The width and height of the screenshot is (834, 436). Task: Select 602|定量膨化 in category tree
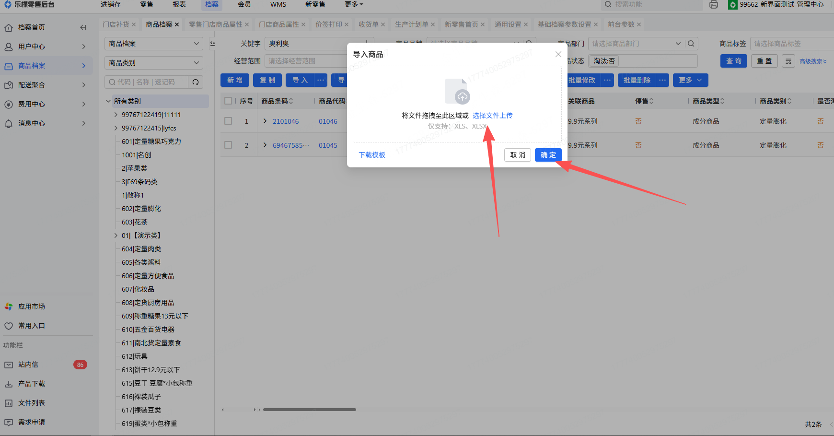point(141,209)
